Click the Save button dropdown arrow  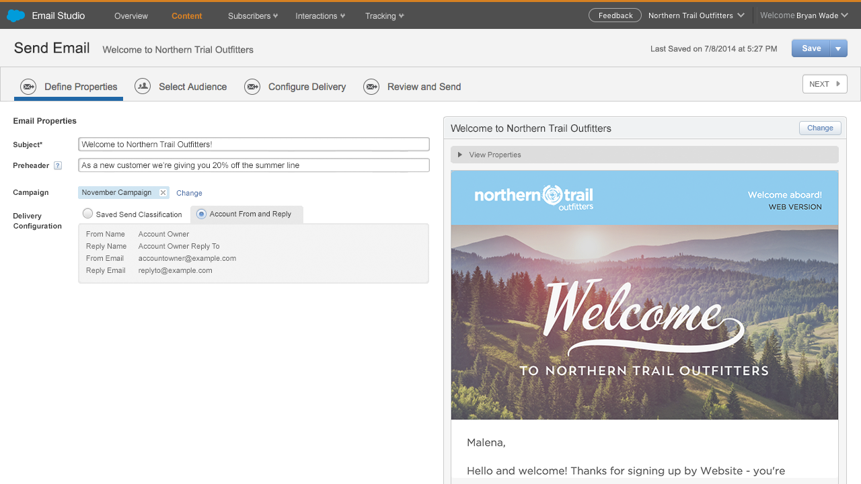pos(839,48)
